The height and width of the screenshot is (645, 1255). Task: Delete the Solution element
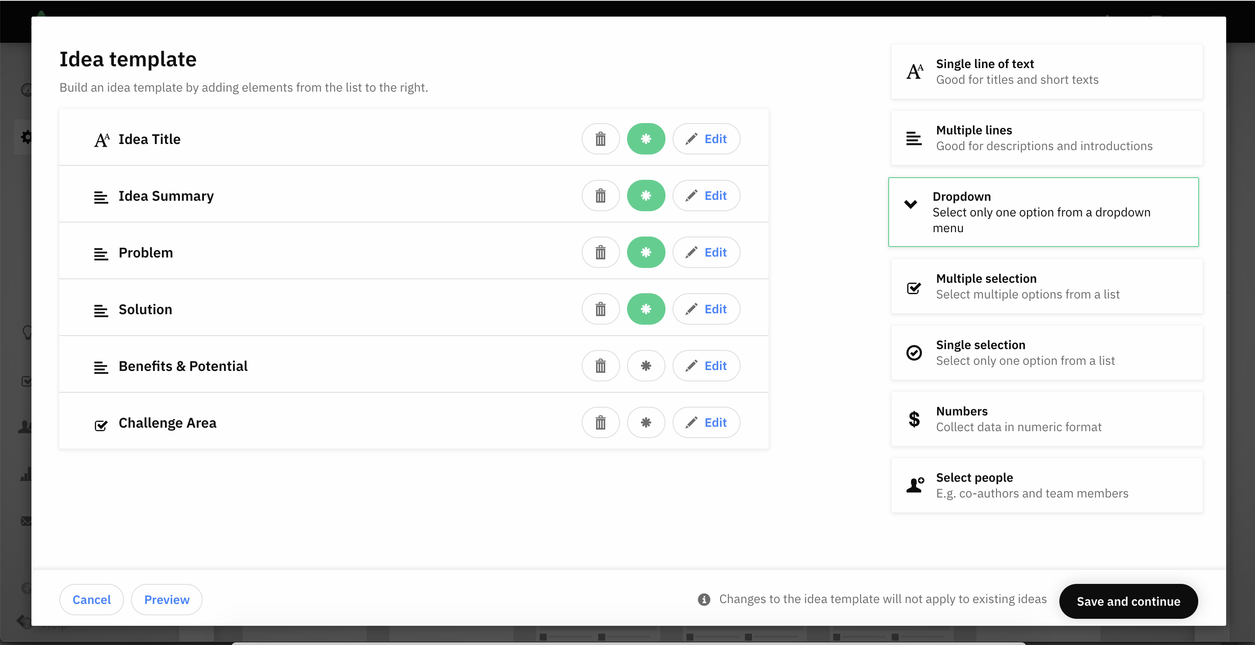[600, 309]
